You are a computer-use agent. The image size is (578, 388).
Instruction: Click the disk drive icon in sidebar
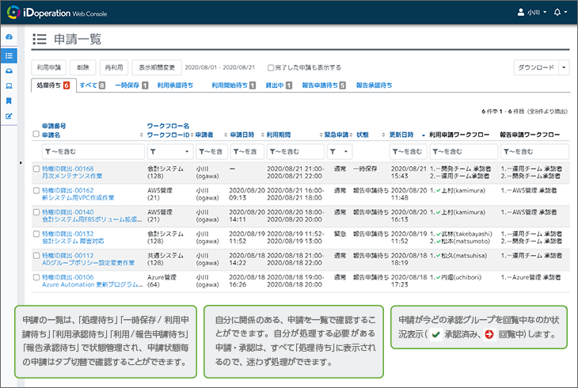point(9,70)
